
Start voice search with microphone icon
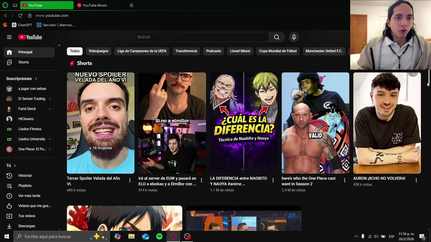point(294,37)
